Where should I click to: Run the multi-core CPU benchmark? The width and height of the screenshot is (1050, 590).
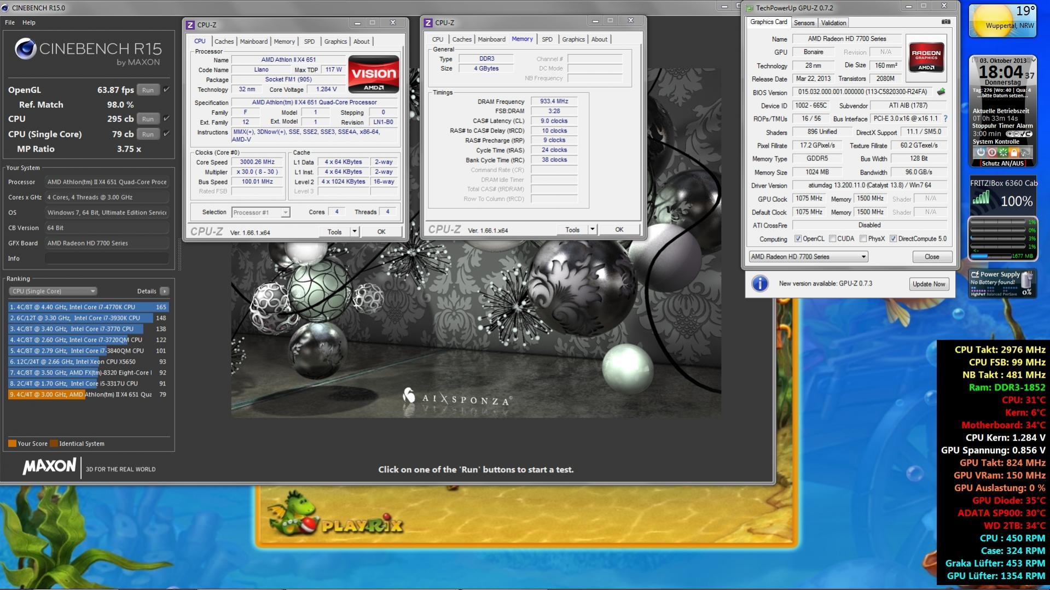tap(148, 119)
